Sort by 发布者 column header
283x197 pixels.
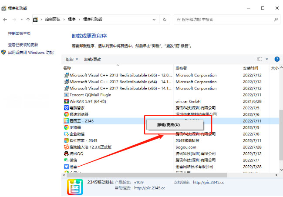click(181, 68)
